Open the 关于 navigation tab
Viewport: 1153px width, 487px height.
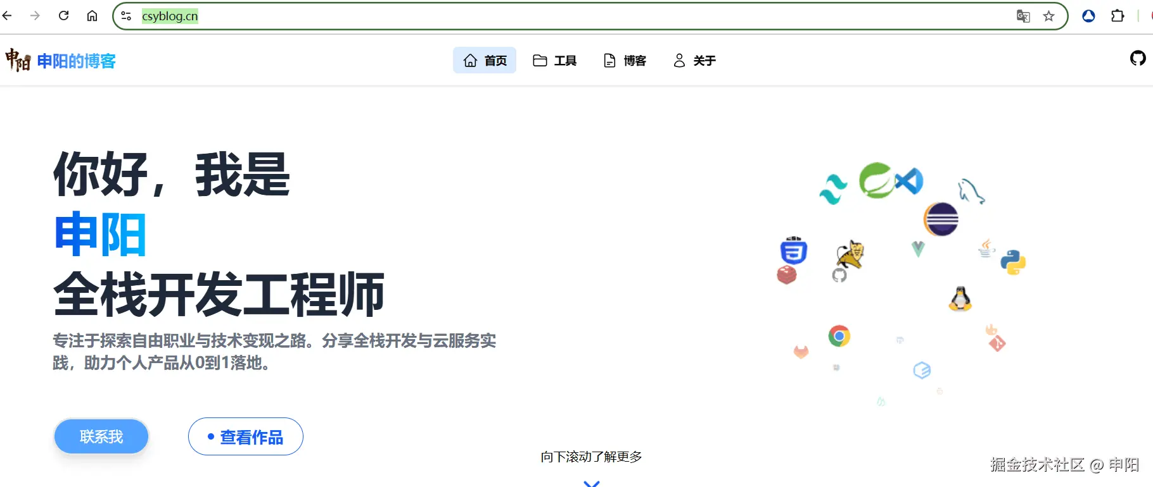[x=694, y=60]
